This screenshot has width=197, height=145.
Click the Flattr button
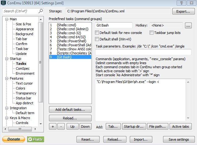click(35, 139)
